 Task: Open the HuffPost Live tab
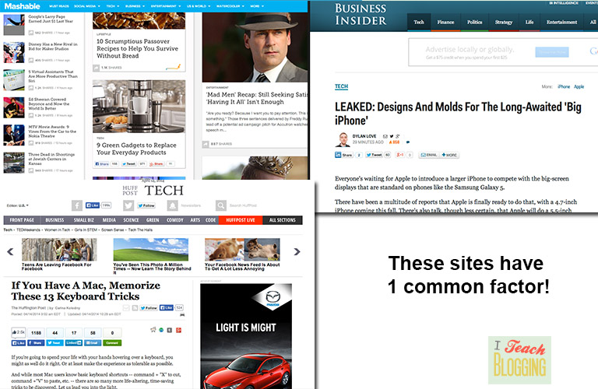(238, 220)
